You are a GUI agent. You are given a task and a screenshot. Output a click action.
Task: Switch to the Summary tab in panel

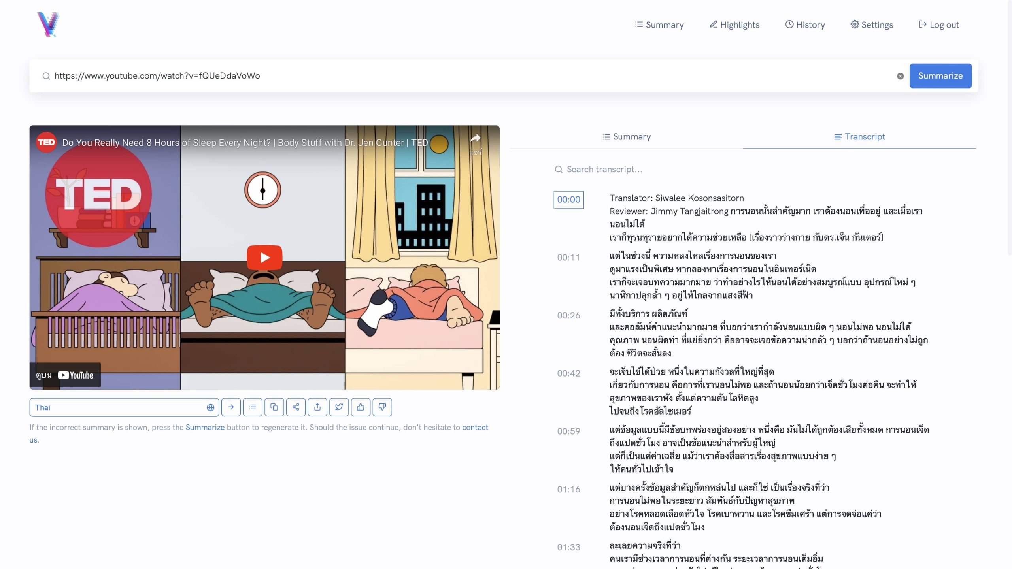click(627, 137)
